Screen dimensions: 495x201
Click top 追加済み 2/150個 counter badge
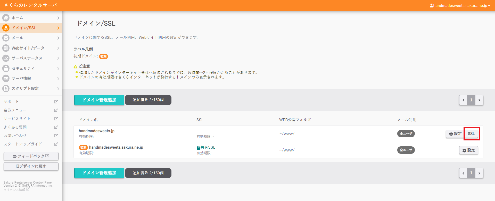pyautogui.click(x=148, y=100)
